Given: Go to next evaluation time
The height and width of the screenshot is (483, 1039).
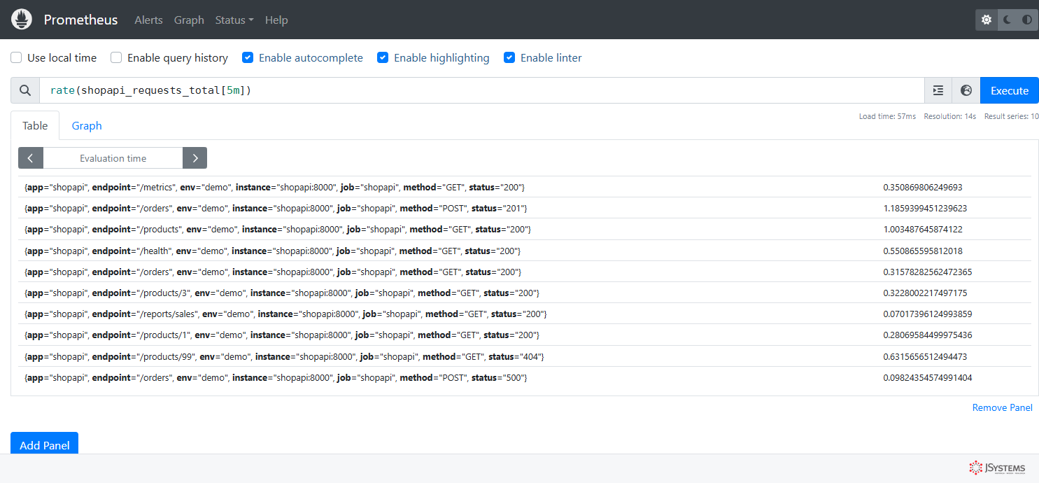Looking at the screenshot, I should point(195,158).
